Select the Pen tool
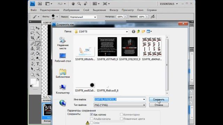 pyautogui.click(x=32, y=64)
